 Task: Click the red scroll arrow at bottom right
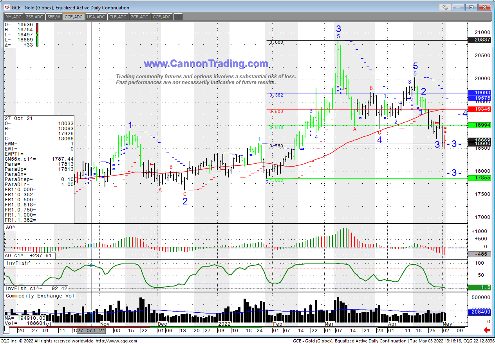pyautogui.click(x=487, y=330)
